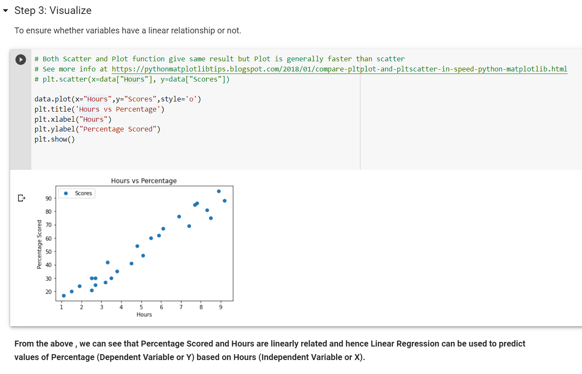Click the plt.show() line in code
This screenshot has width=582, height=374.
pyautogui.click(x=54, y=139)
